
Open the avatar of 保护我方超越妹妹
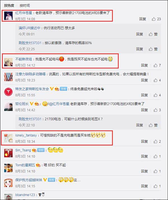tap(8, 183)
